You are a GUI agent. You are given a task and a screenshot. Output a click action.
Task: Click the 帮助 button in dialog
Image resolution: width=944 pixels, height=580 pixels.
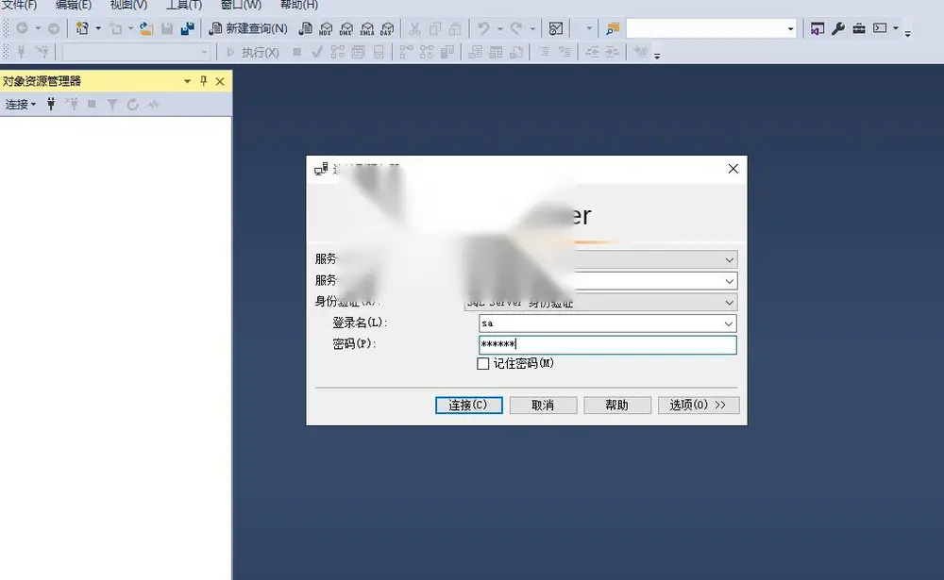(617, 405)
